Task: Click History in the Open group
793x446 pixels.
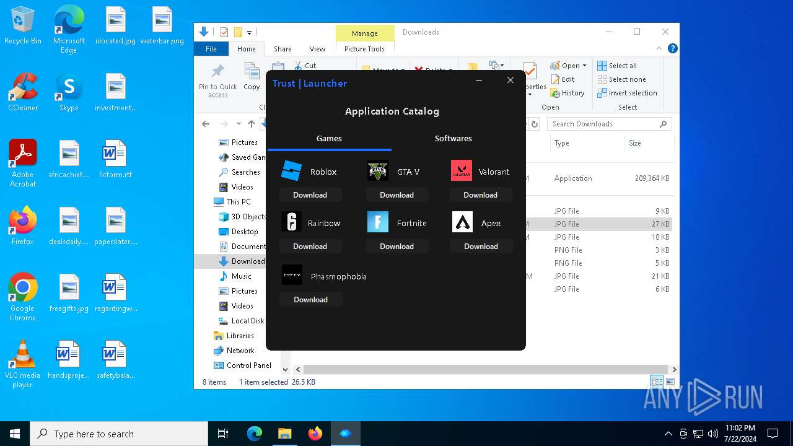Action: 567,93
